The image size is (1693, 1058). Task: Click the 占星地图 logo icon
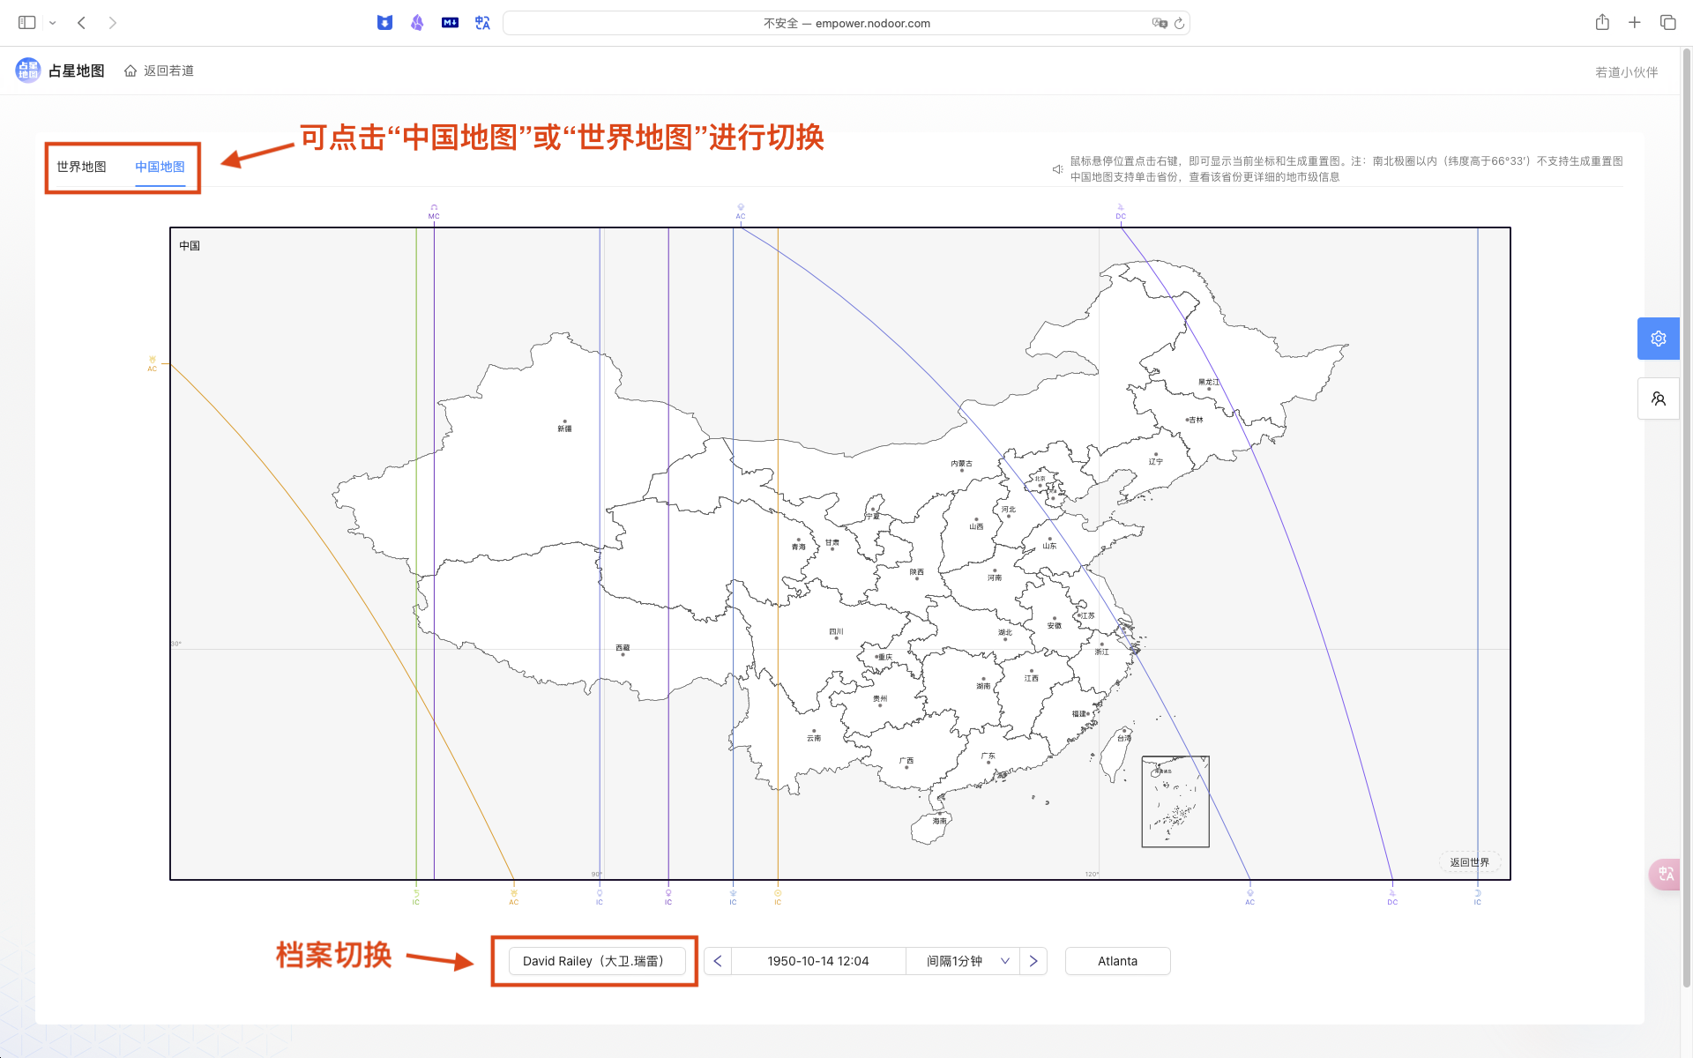point(28,71)
